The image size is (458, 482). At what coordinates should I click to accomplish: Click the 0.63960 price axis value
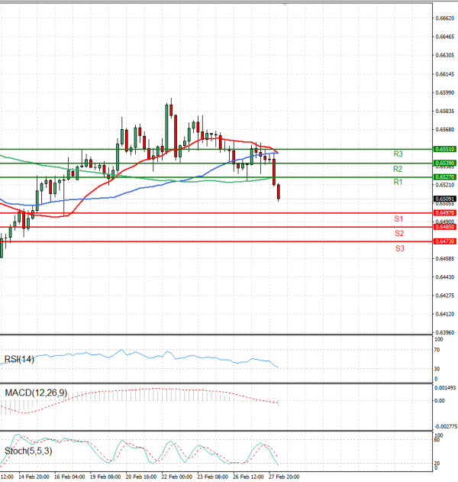point(445,332)
